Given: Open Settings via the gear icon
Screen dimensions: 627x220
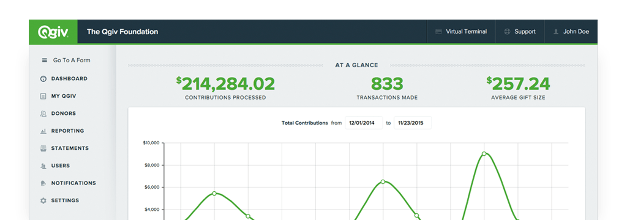Looking at the screenshot, I should tap(43, 200).
